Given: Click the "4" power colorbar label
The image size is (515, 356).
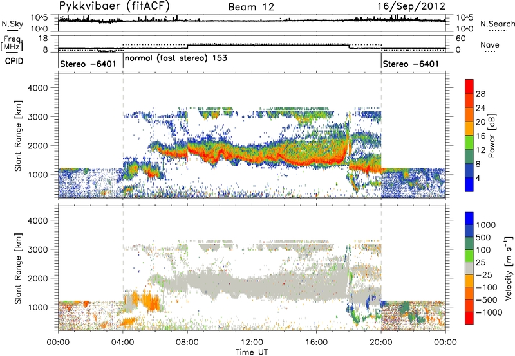Looking at the screenshot, I should [478, 178].
